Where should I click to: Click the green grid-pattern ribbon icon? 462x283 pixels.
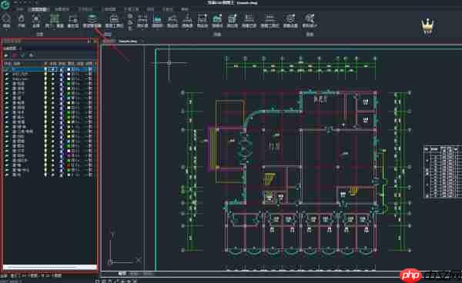pos(54,18)
